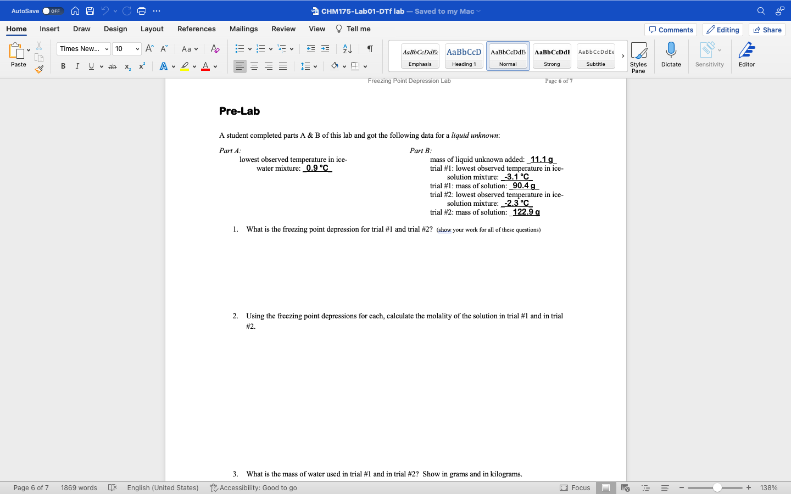The image size is (791, 494).
Task: Click the red font color swatch
Action: tap(205, 66)
